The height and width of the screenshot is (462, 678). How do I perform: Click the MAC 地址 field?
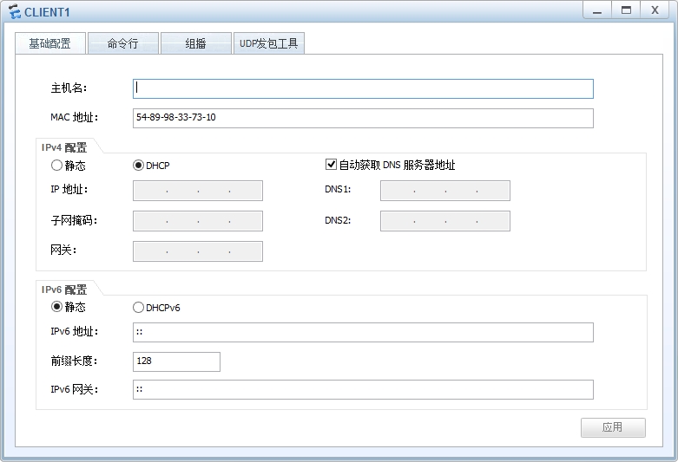[363, 118]
